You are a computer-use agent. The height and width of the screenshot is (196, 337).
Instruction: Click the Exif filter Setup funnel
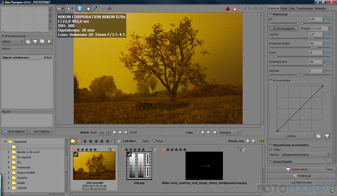[x=158, y=141]
